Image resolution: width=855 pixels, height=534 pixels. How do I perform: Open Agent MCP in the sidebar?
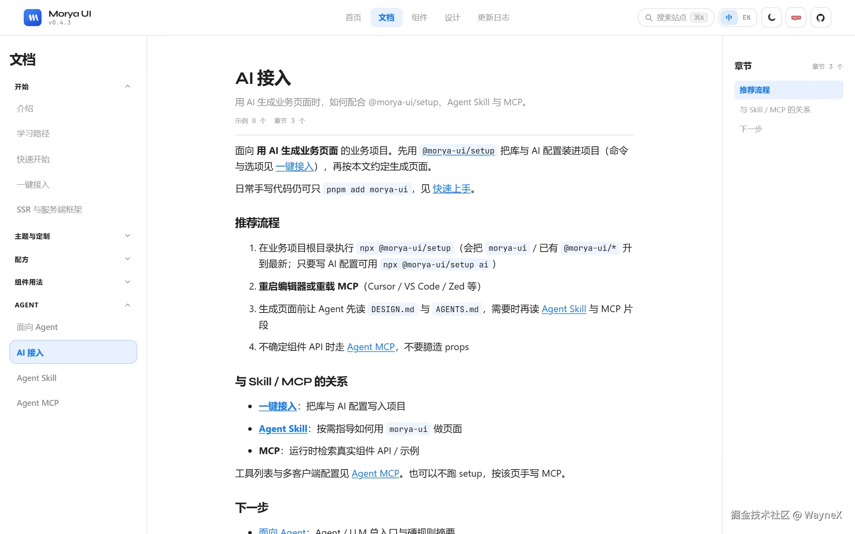tap(38, 403)
